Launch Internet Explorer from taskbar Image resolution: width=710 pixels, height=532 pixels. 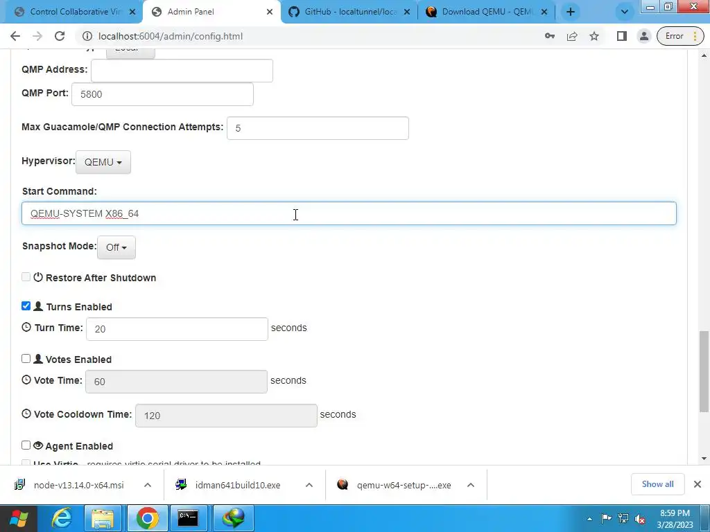tap(61, 518)
